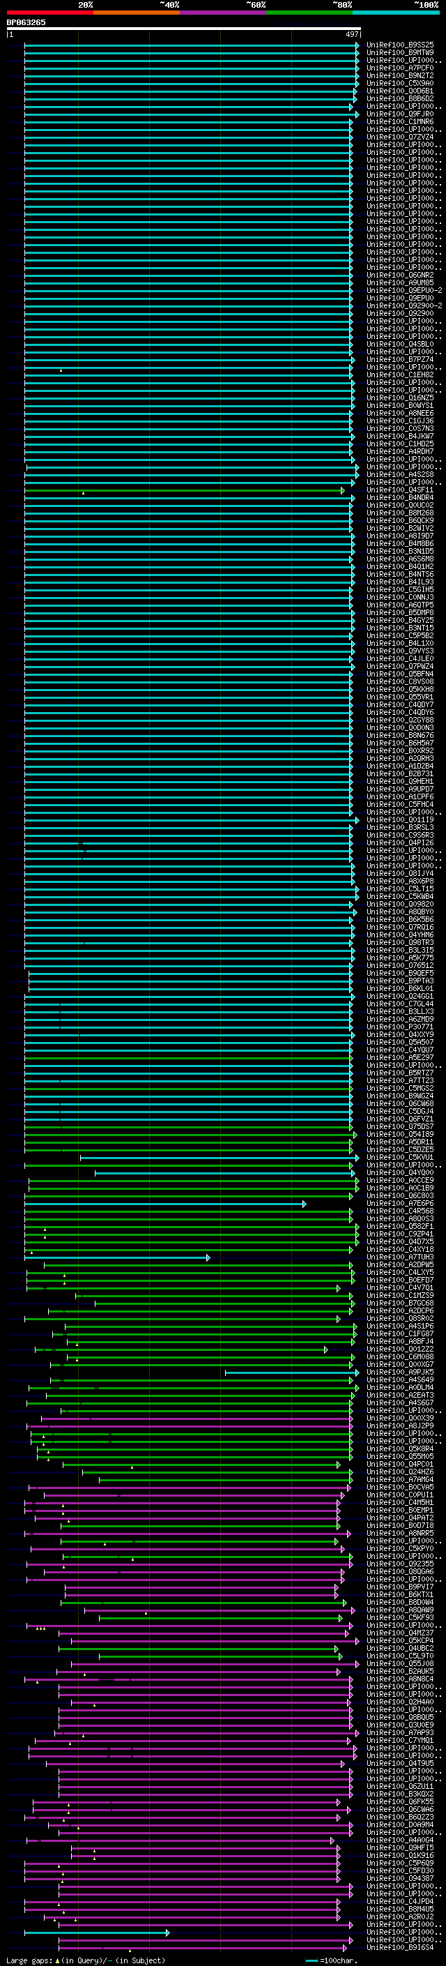Click label UniRef100_B7PZ74
446x1966 pixels.
[x=400, y=359]
